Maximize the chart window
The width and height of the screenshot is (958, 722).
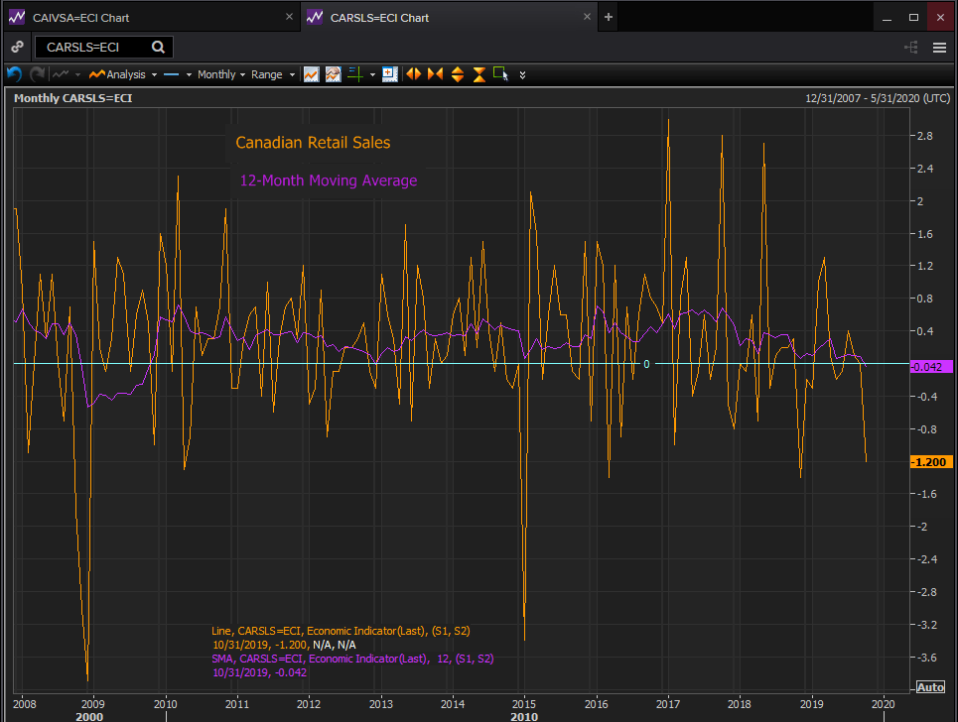(x=913, y=17)
